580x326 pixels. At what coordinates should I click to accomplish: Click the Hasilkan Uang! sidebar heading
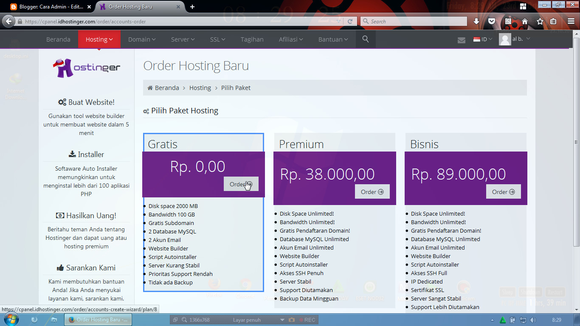coord(86,215)
